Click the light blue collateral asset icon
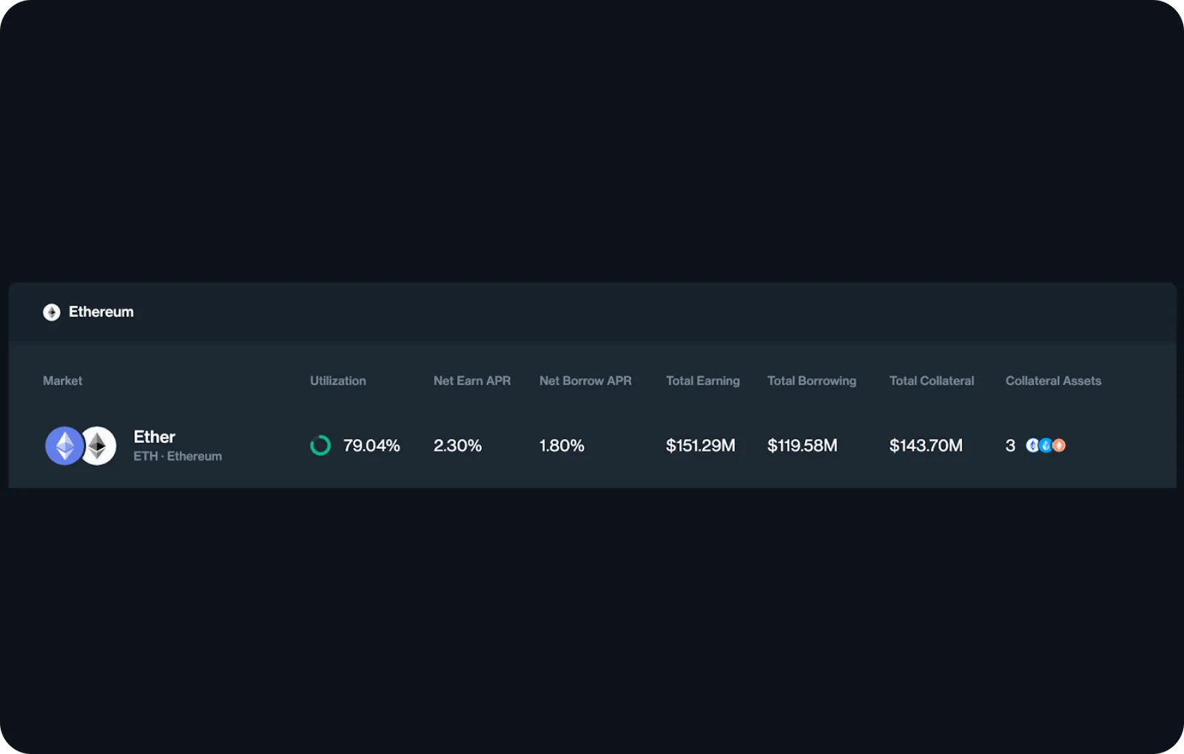 [x=1046, y=445]
